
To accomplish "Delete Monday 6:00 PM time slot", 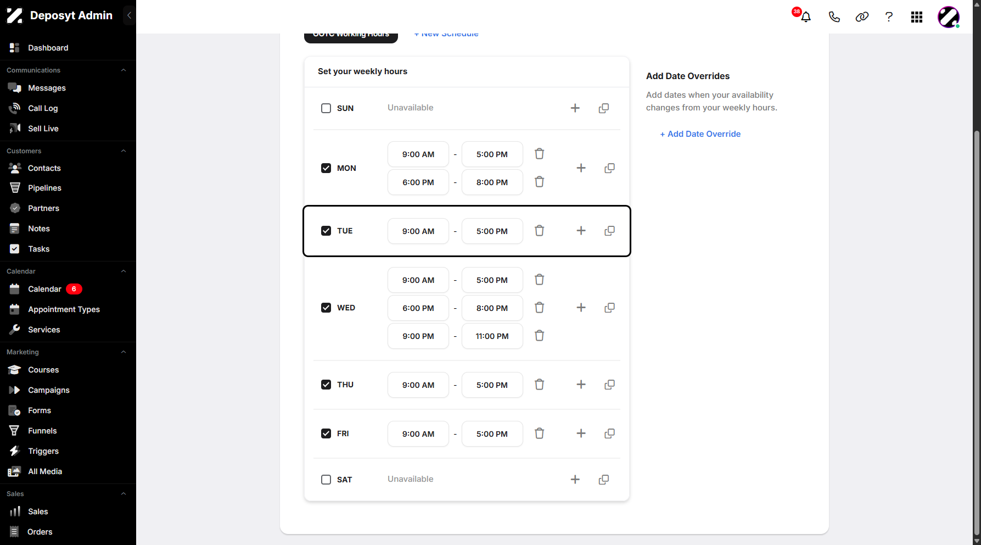I will pyautogui.click(x=540, y=182).
